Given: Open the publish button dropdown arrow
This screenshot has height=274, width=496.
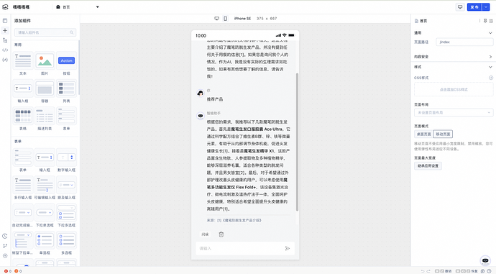Looking at the screenshot, I should click(x=486, y=7).
